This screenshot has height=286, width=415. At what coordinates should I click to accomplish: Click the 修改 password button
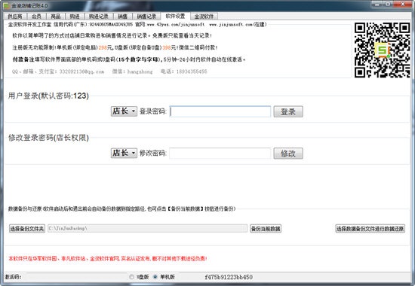coord(288,154)
